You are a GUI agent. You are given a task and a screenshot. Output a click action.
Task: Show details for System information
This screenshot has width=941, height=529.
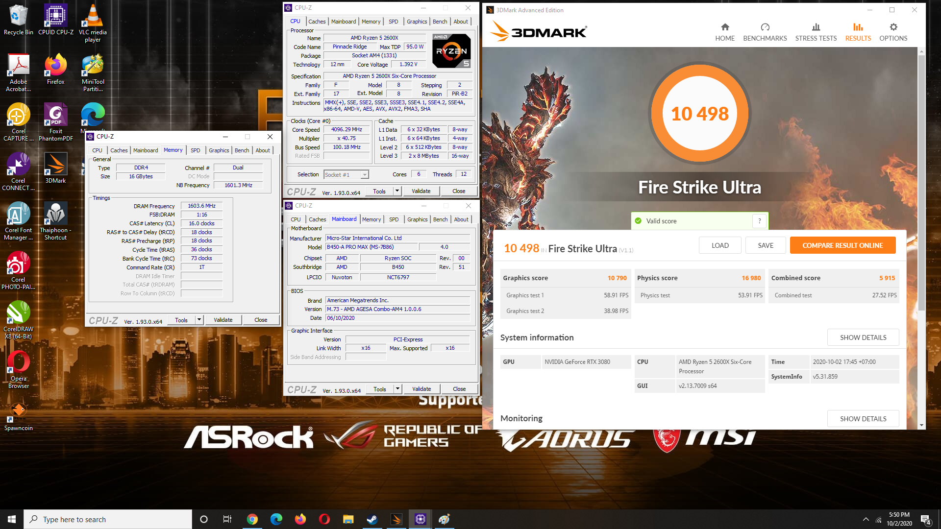[x=863, y=337]
